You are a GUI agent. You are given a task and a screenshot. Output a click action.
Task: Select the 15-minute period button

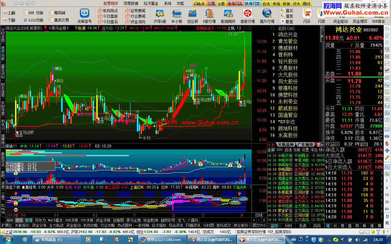(x=387, y=195)
